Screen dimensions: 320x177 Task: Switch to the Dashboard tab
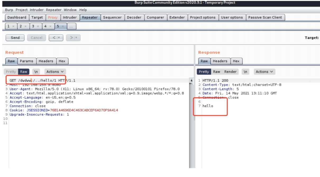click(x=17, y=17)
